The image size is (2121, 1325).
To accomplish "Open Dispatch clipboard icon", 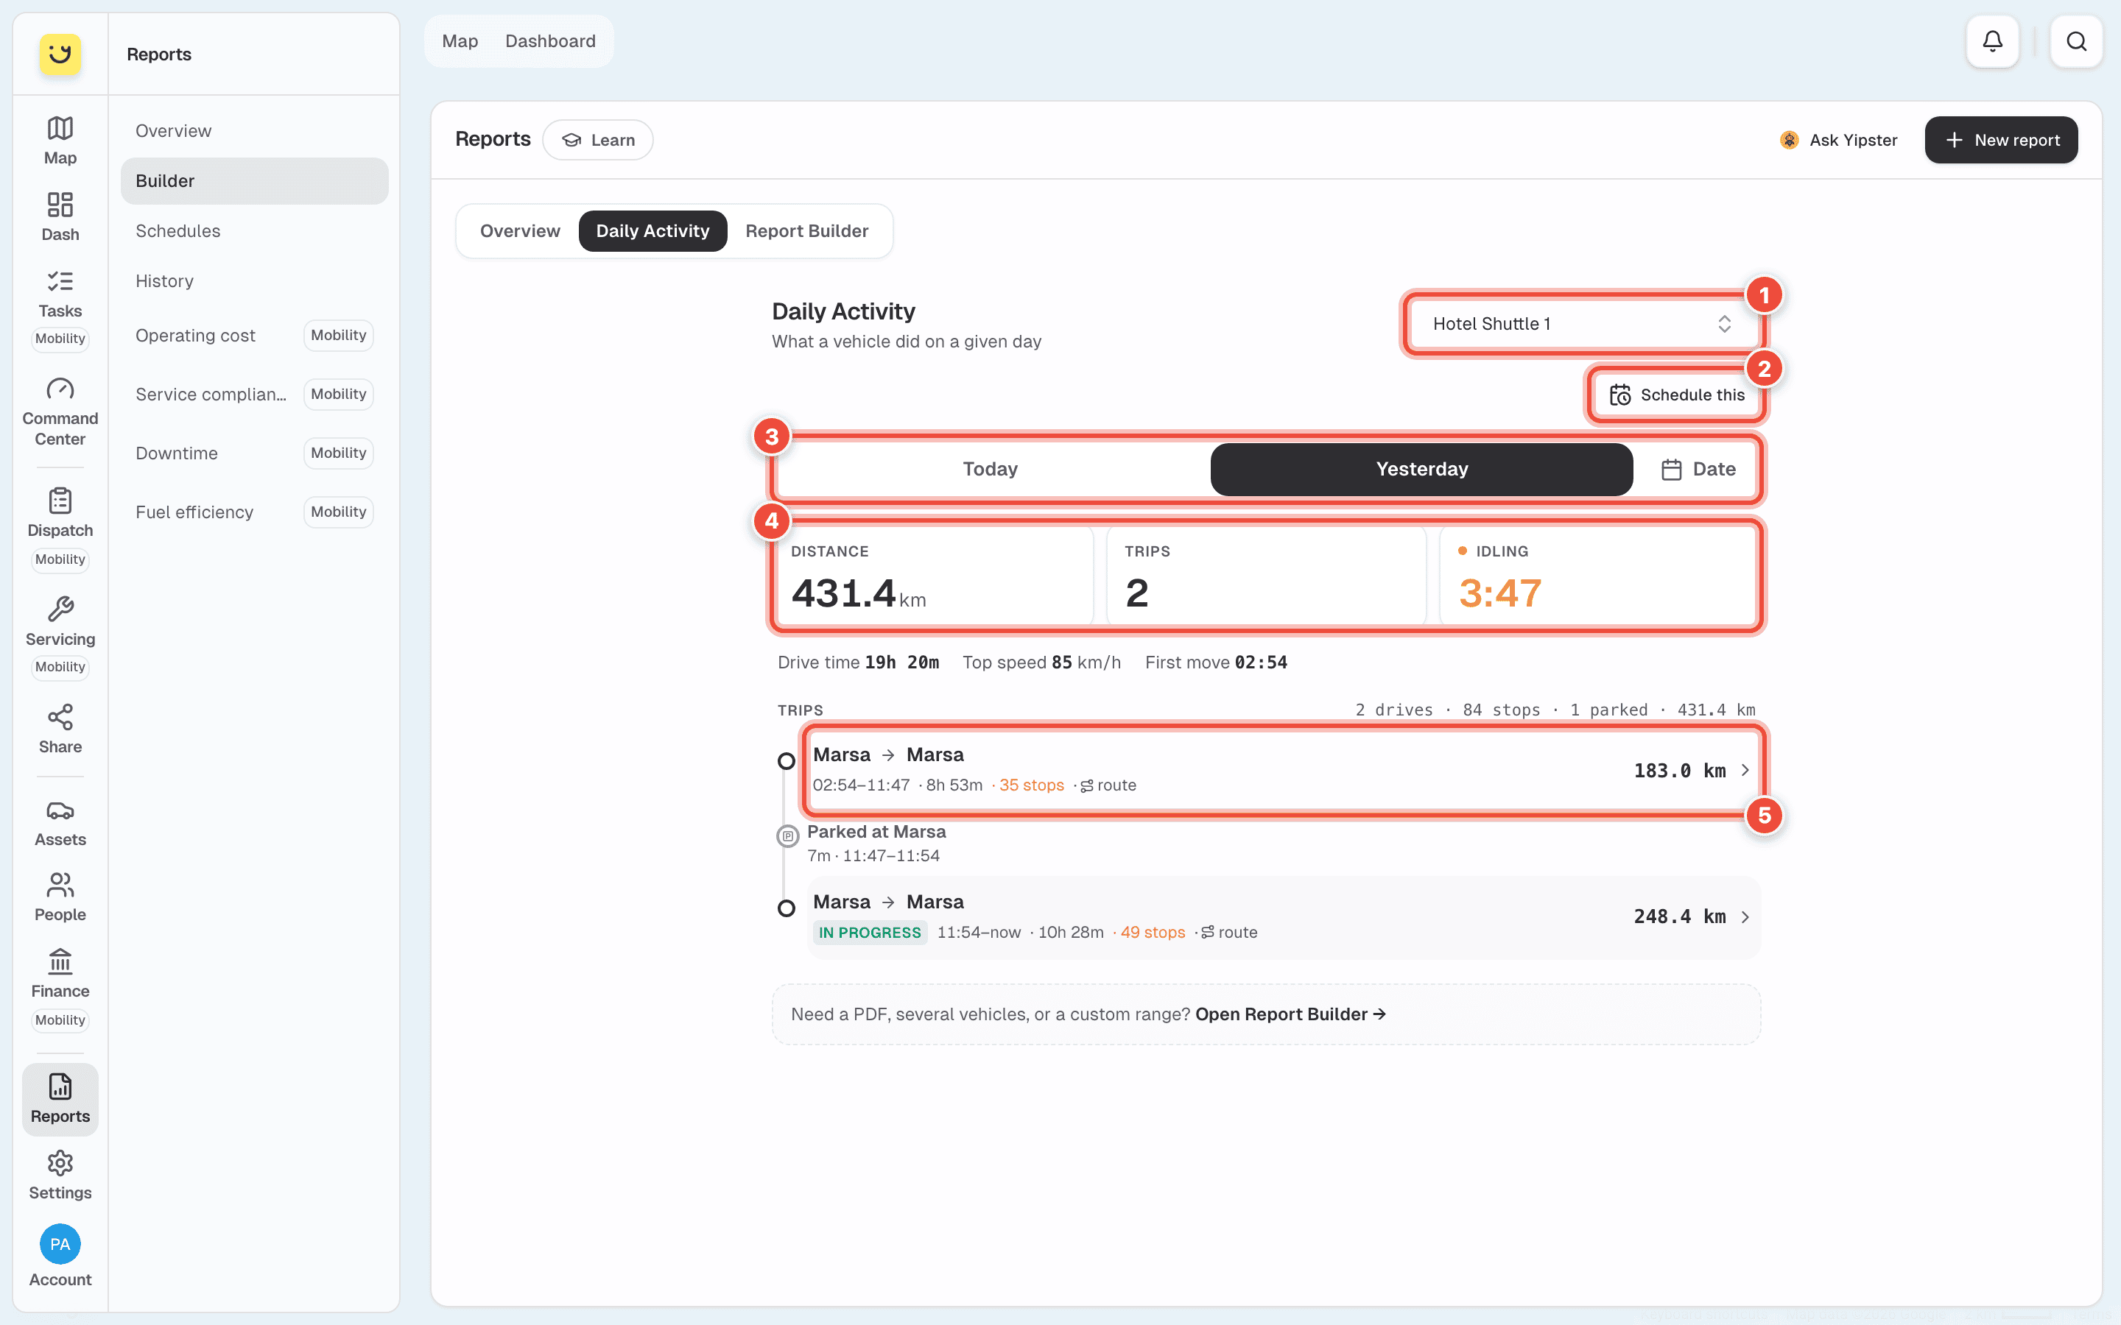I will click(60, 512).
